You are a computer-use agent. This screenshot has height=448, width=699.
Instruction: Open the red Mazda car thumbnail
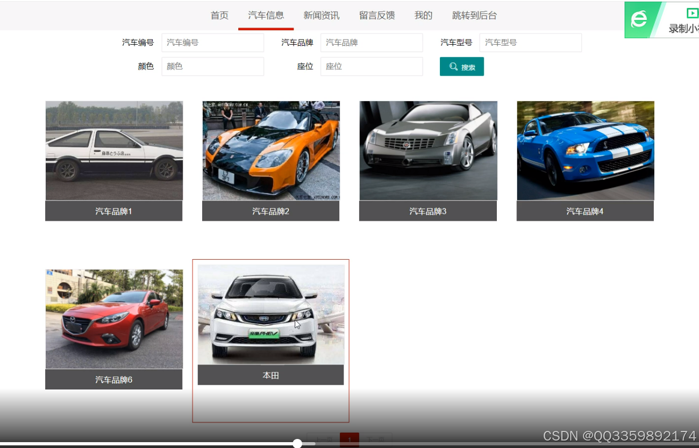pos(114,319)
